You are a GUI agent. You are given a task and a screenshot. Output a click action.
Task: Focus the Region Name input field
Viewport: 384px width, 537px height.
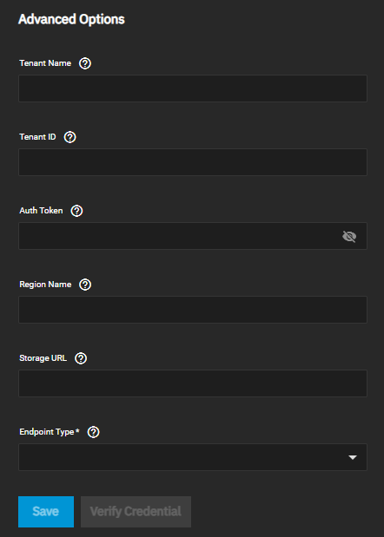click(x=193, y=310)
